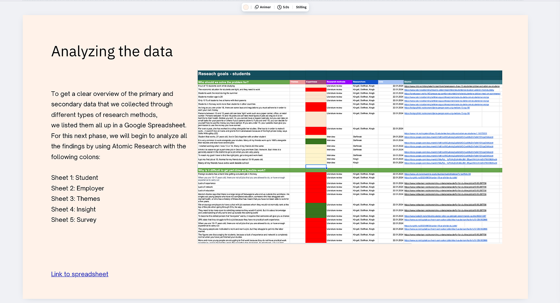Open the Stilling position panel
This screenshot has height=303, width=560.
(301, 7)
